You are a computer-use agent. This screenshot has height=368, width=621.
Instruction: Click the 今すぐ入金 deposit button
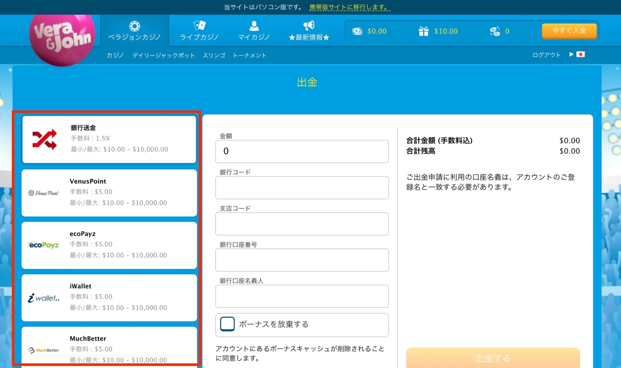click(x=569, y=31)
